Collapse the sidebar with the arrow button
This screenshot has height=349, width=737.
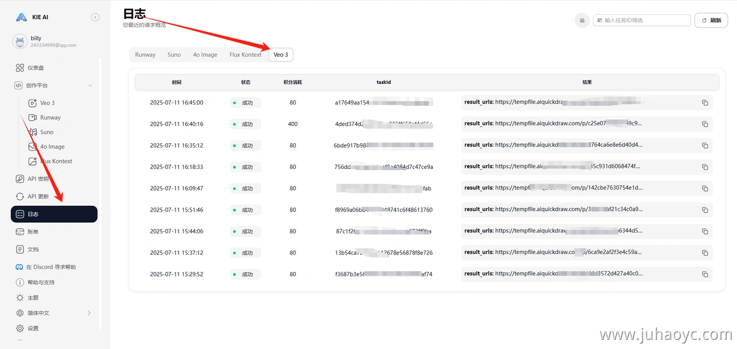95,17
